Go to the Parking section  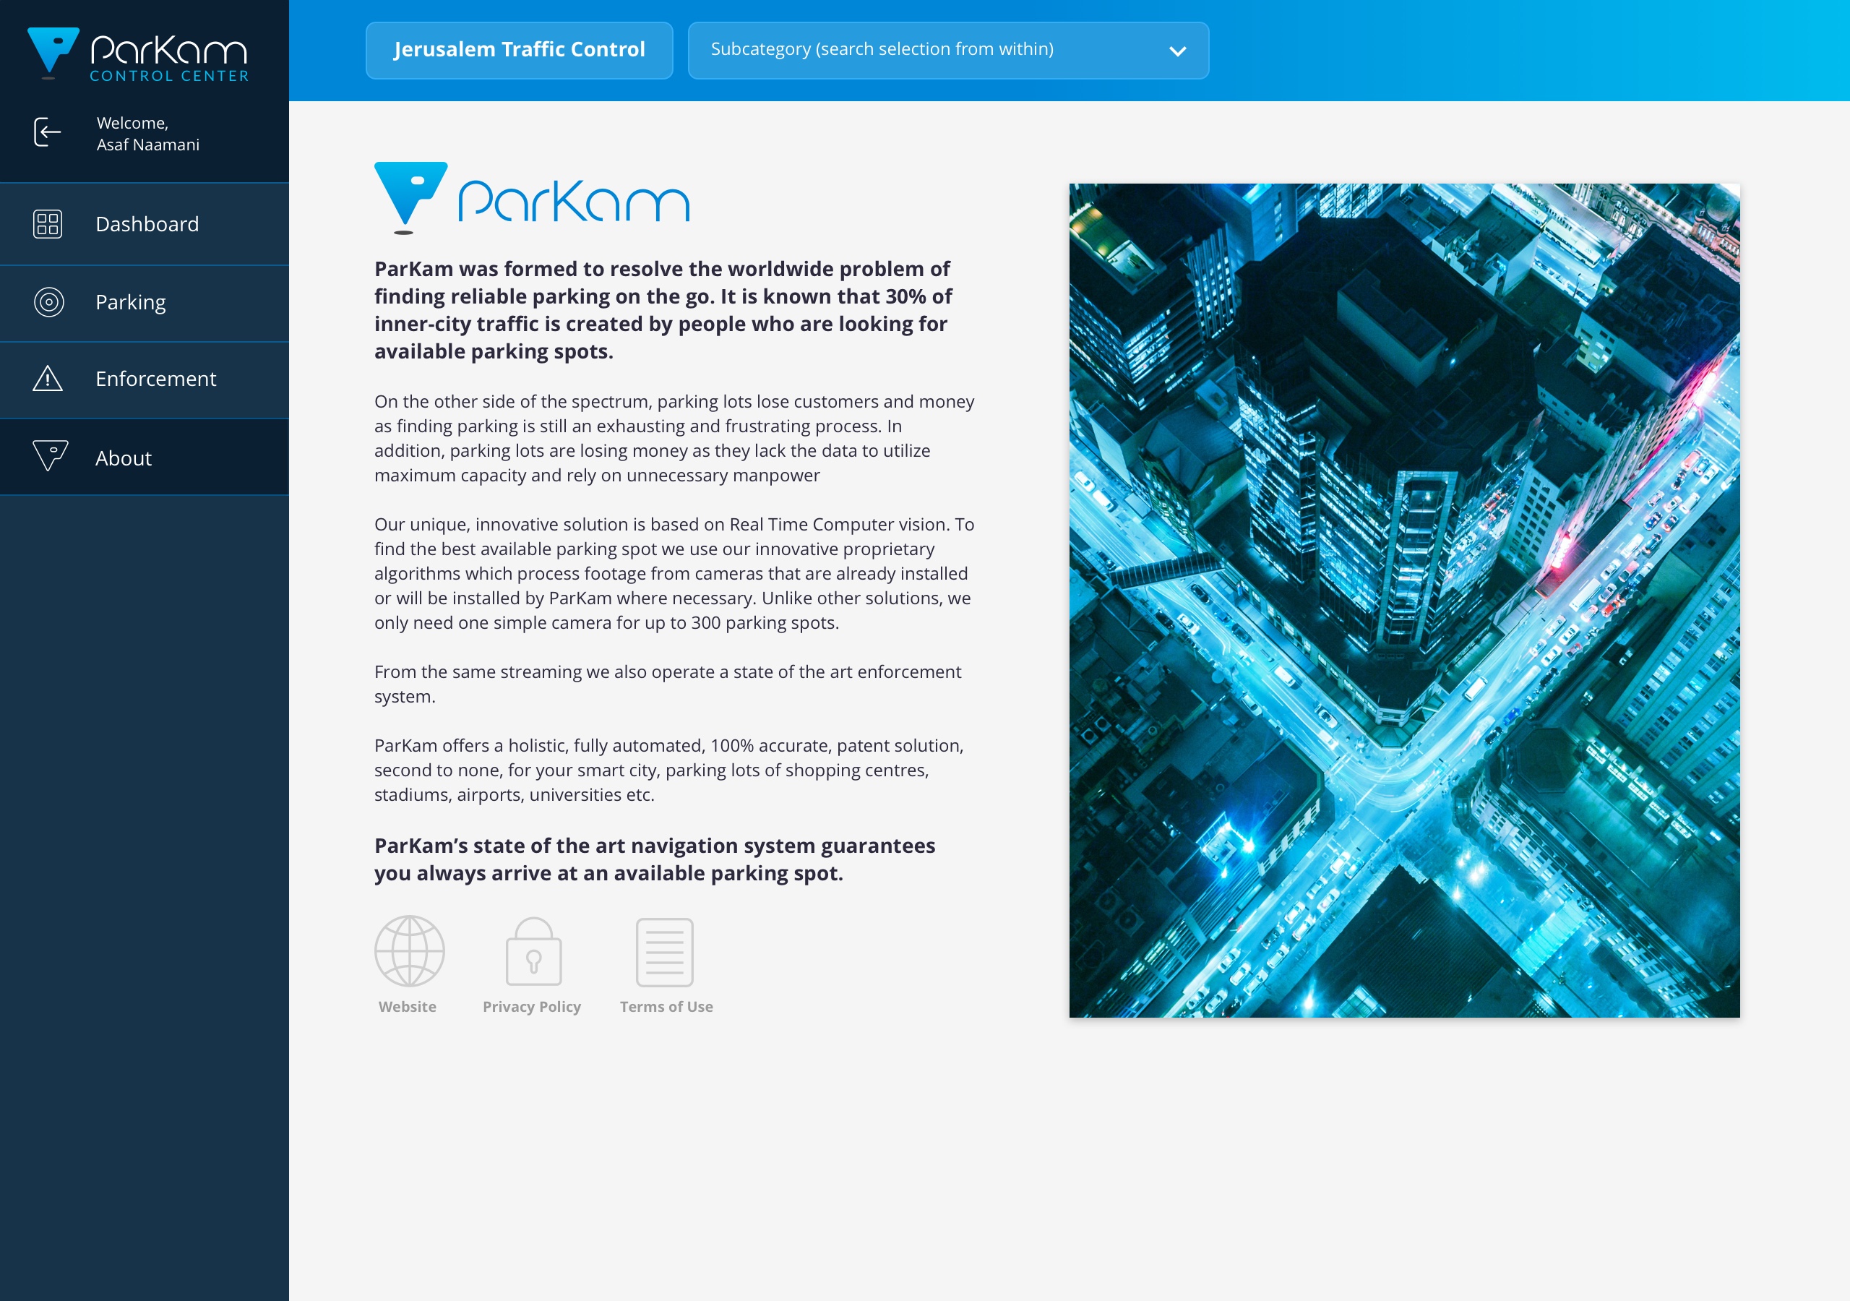click(x=145, y=303)
